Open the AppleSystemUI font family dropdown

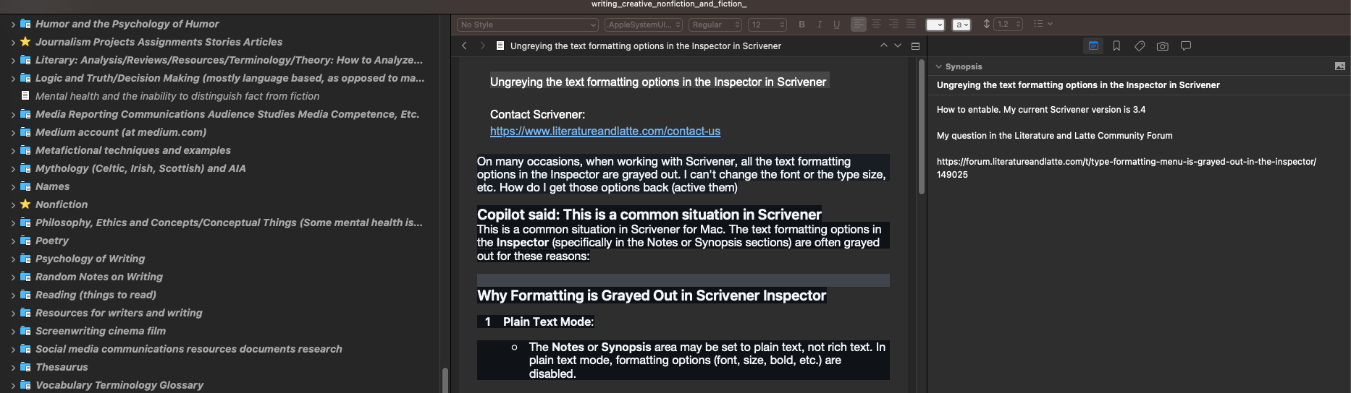[644, 25]
